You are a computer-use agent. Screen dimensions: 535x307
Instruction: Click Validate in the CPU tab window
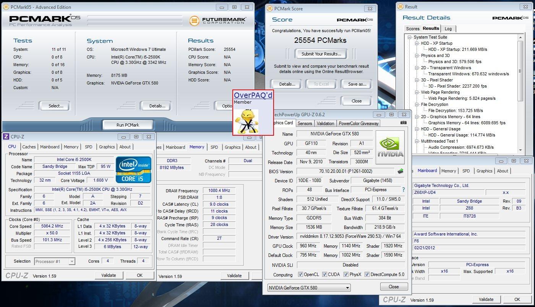(109, 275)
